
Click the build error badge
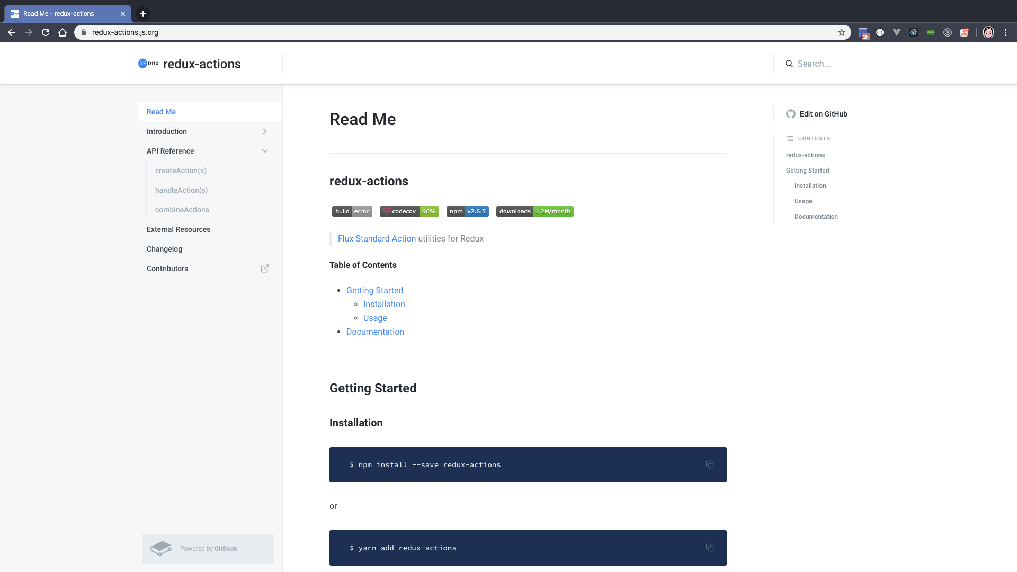click(x=352, y=211)
